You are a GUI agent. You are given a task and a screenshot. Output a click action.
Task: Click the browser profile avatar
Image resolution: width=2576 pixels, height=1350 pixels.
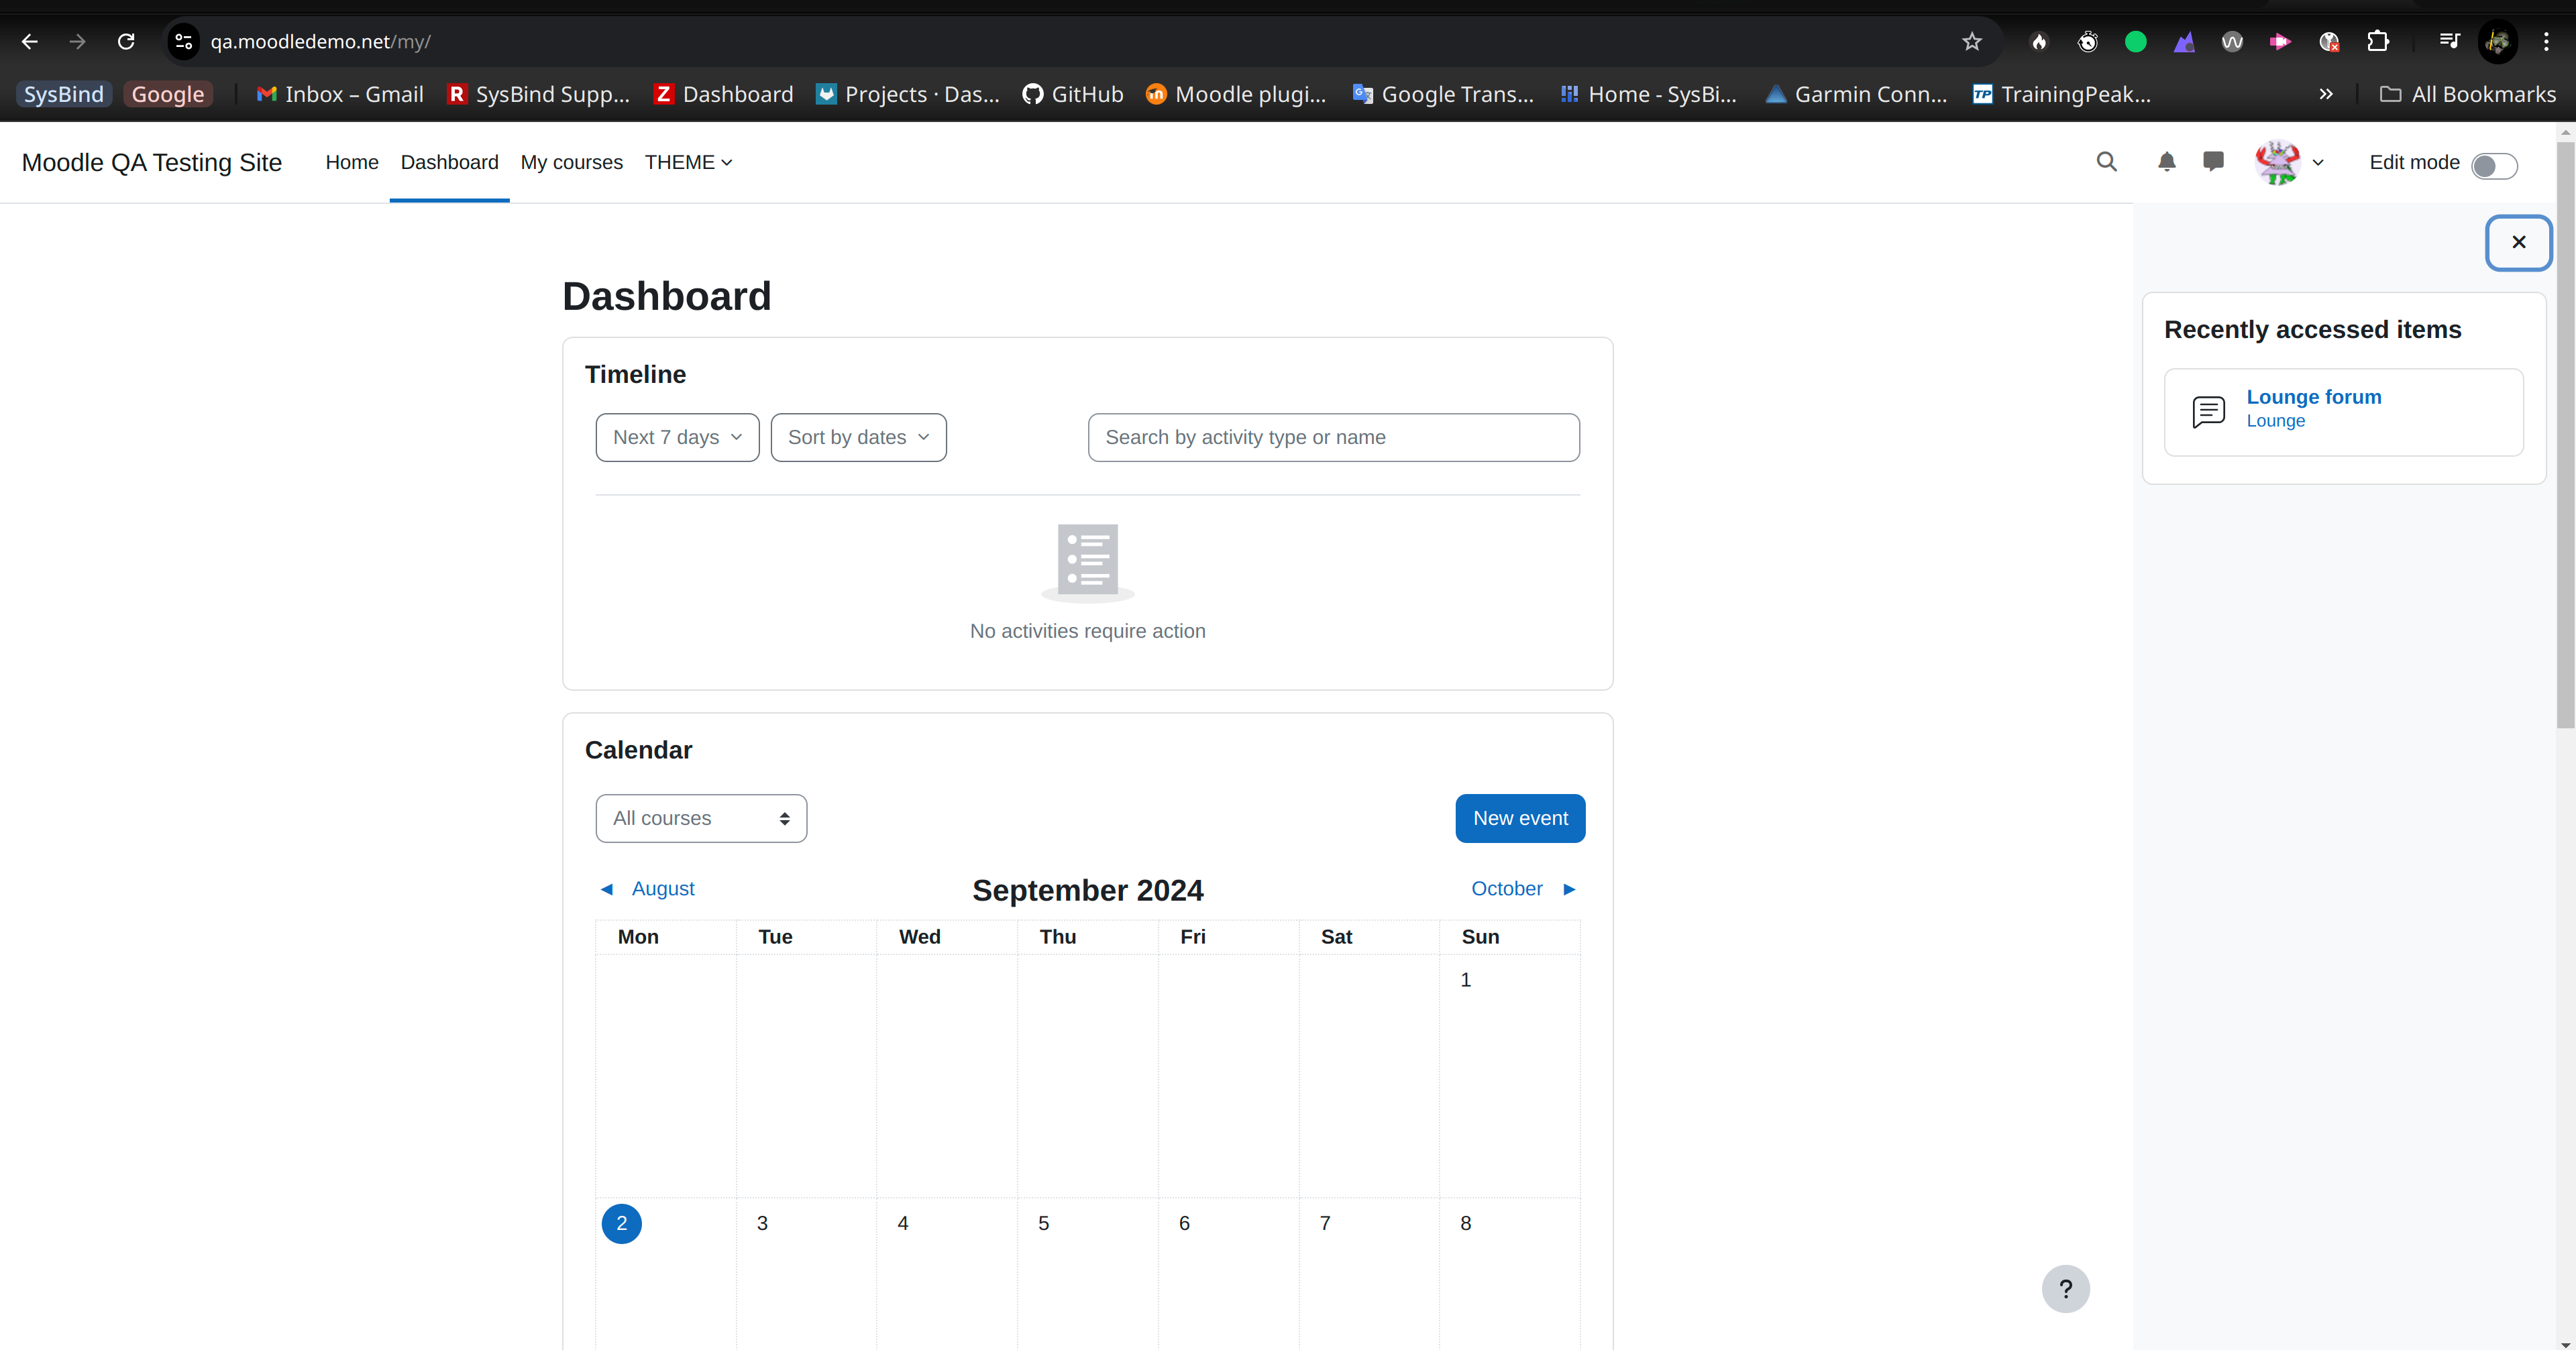2497,41
